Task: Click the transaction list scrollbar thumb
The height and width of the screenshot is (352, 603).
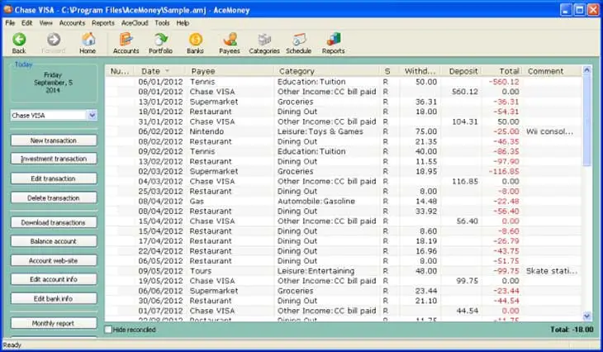Action: pos(586,121)
